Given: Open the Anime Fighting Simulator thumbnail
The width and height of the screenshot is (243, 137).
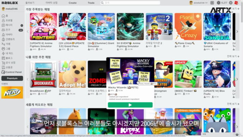Looking at the screenshot, I should [x=130, y=27].
